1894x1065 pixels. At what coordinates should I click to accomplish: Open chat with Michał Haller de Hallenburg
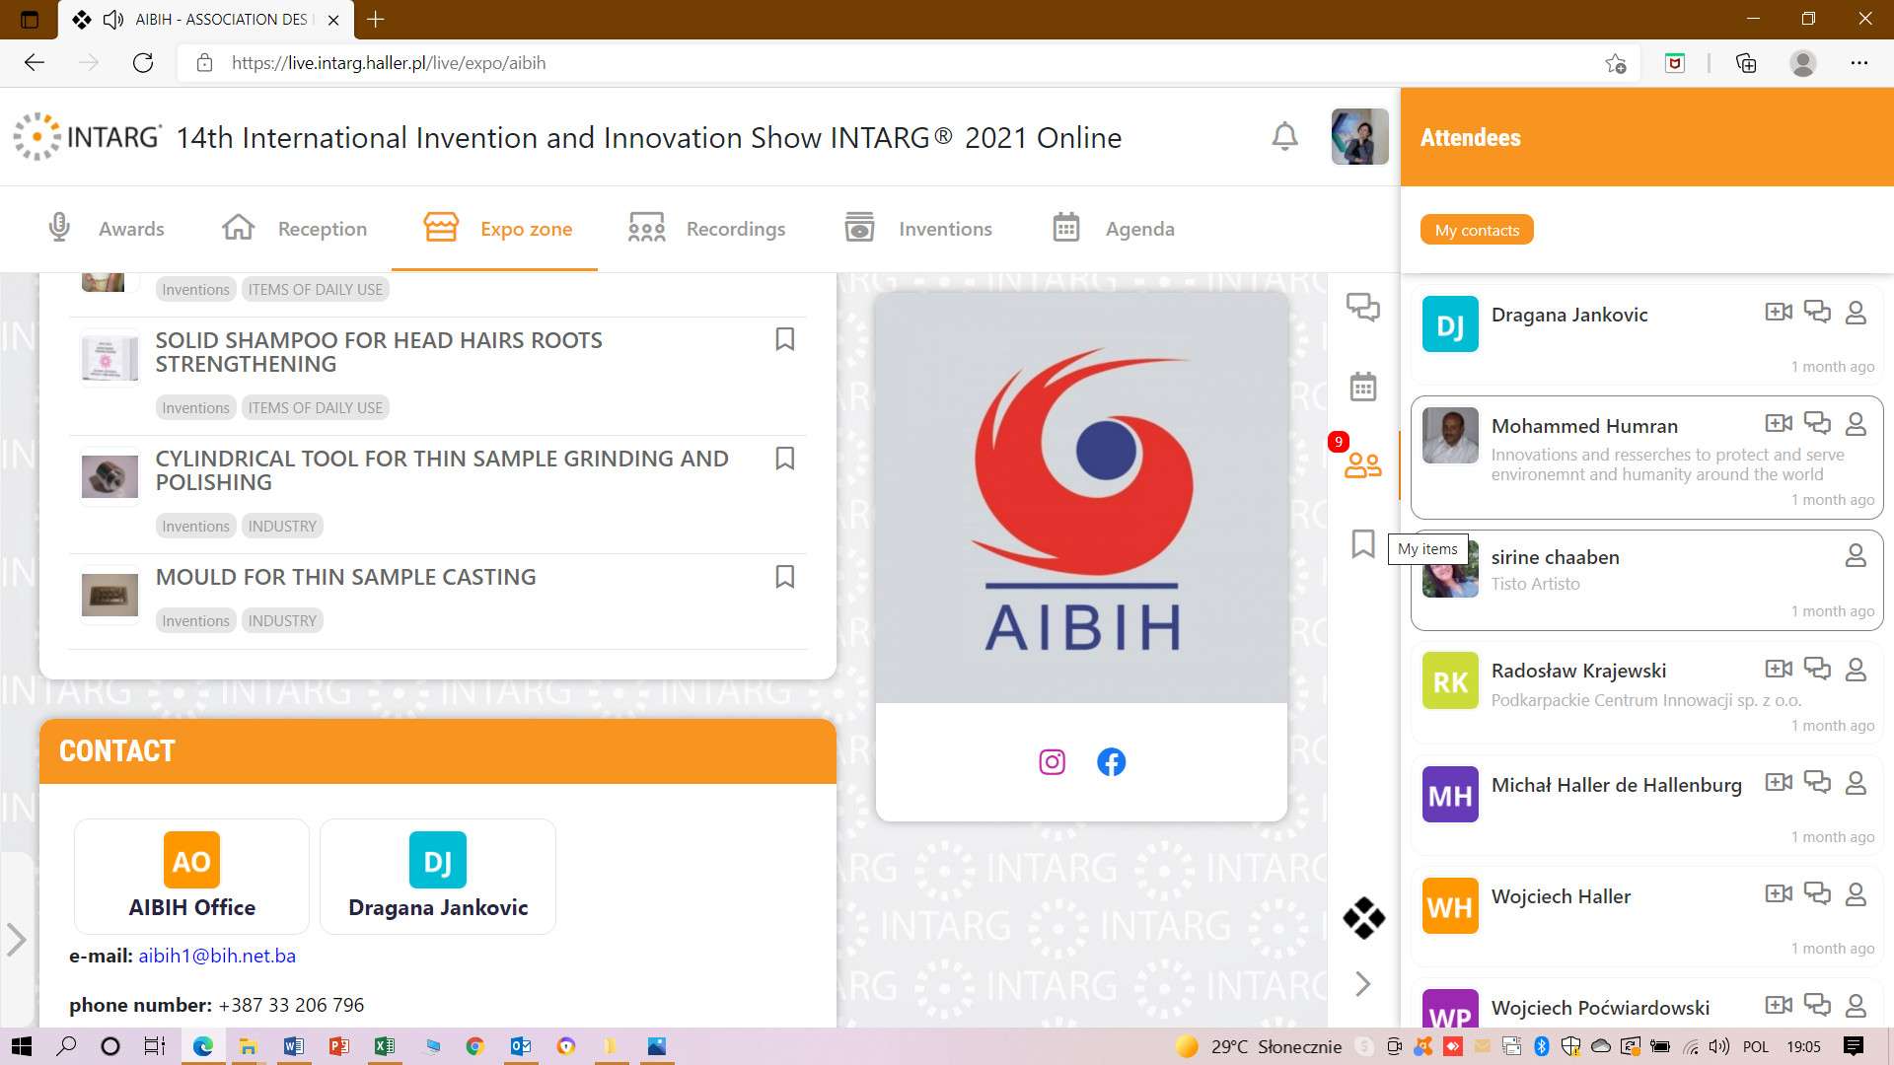click(x=1817, y=782)
